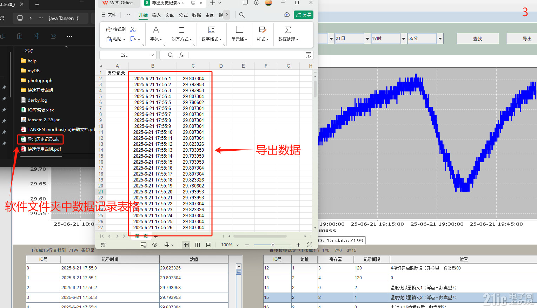Click the Explorer rename icon

pyautogui.click(x=37, y=36)
